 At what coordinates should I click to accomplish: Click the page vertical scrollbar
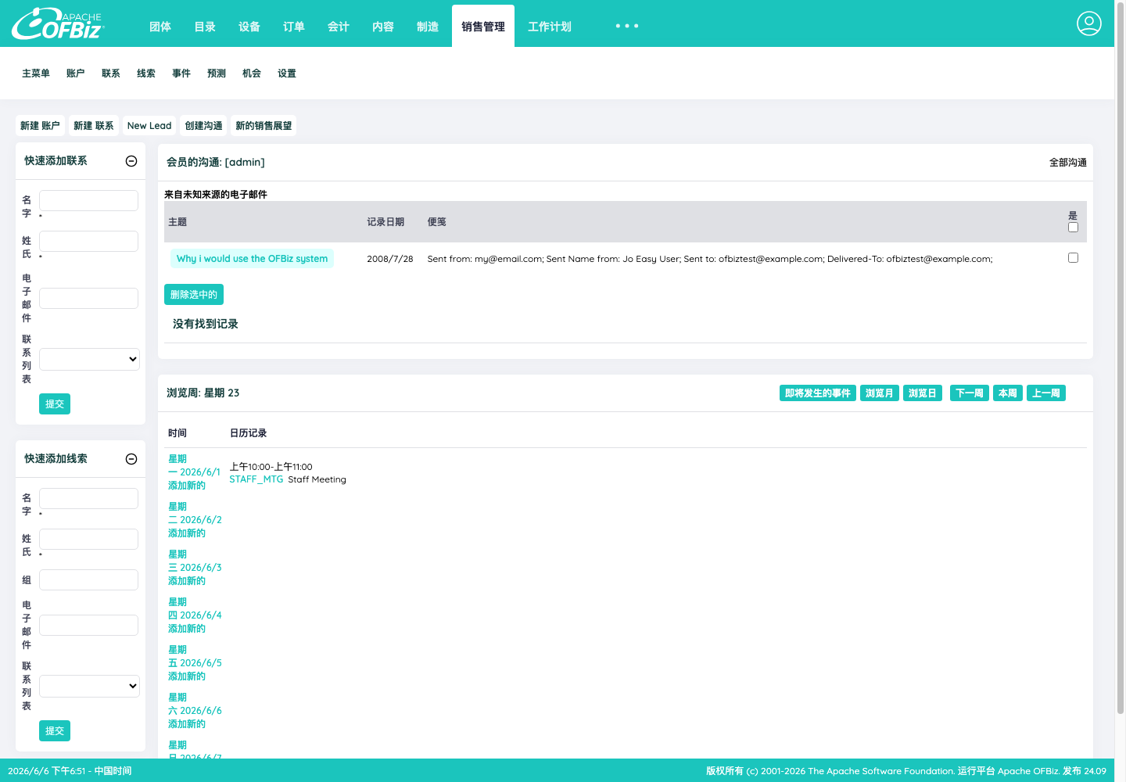(1120, 360)
